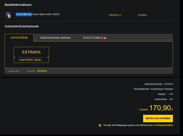183x136 pixels.
Task: Switch to Gutscheincode einlösen tab
Action: click(x=55, y=38)
